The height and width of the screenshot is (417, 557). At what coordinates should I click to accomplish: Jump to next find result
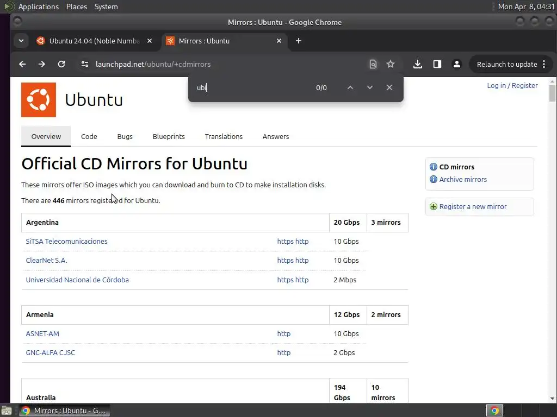[x=370, y=87]
